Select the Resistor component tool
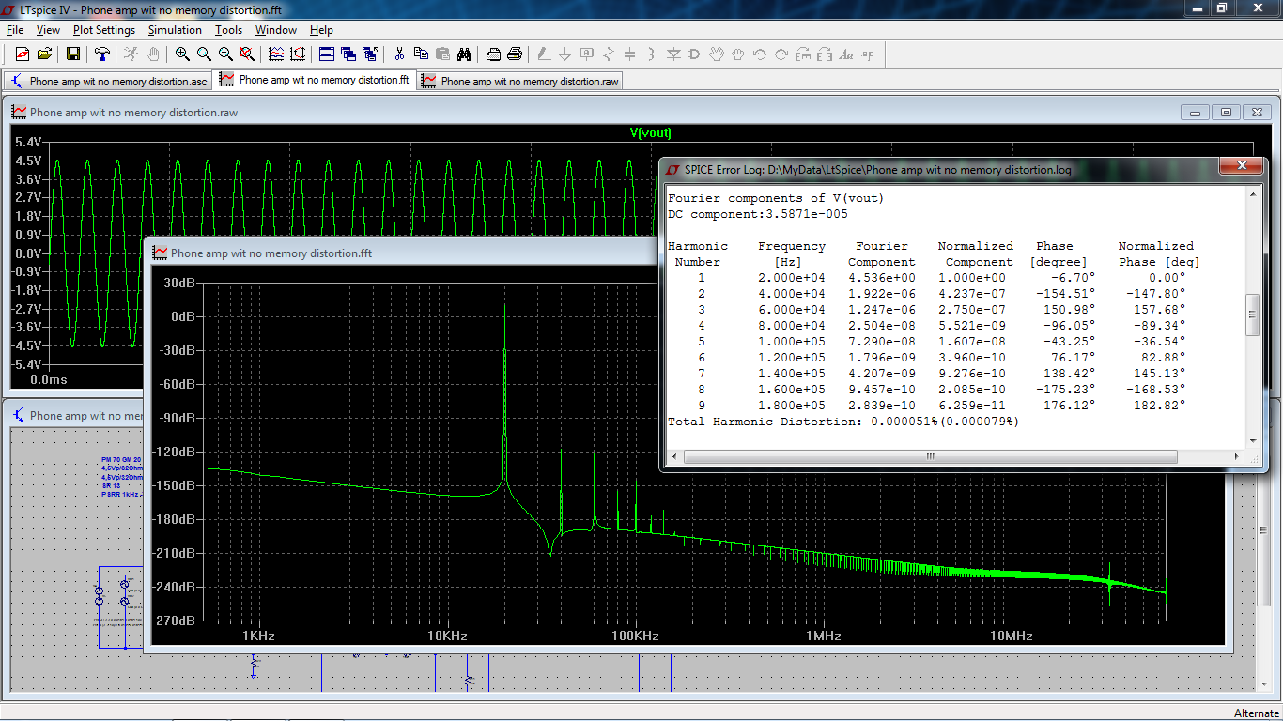This screenshot has width=1283, height=721. [609, 54]
